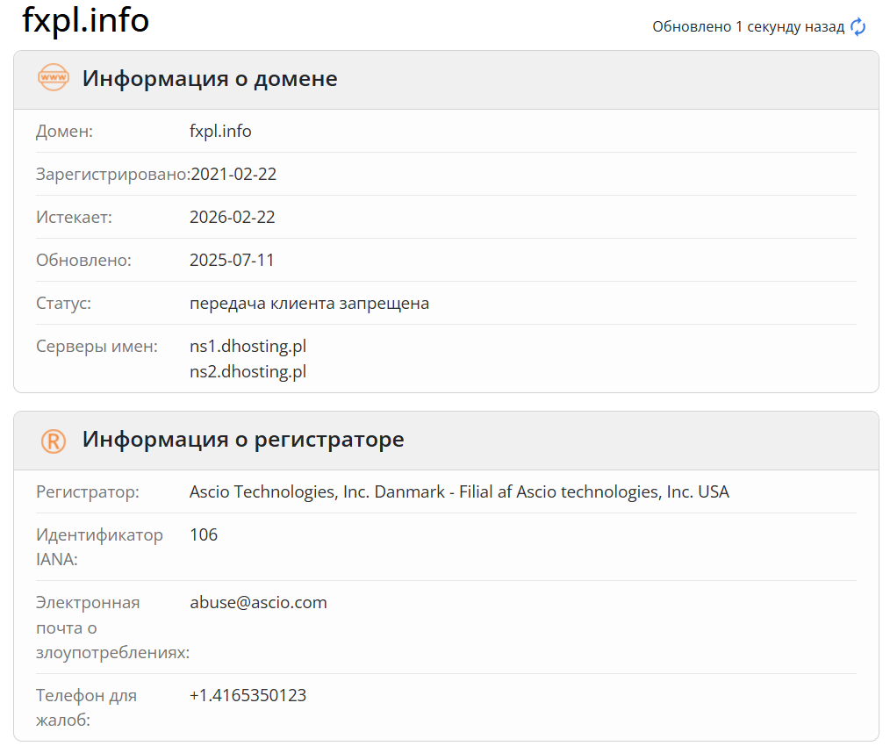
Task: Click the 'Телефон для жалоб:' label
Action: tap(86, 707)
